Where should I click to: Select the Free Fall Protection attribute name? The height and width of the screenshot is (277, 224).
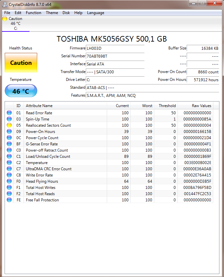coord(42,200)
